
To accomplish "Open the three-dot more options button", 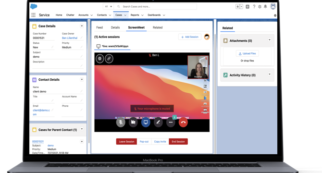I will pos(171,123).
